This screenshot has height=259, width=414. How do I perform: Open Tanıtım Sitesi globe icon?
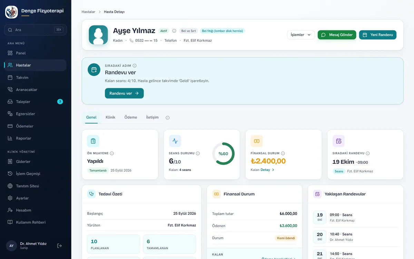point(10,186)
